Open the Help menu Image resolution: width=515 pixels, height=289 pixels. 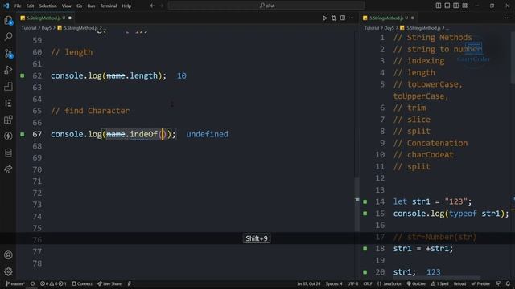126,6
